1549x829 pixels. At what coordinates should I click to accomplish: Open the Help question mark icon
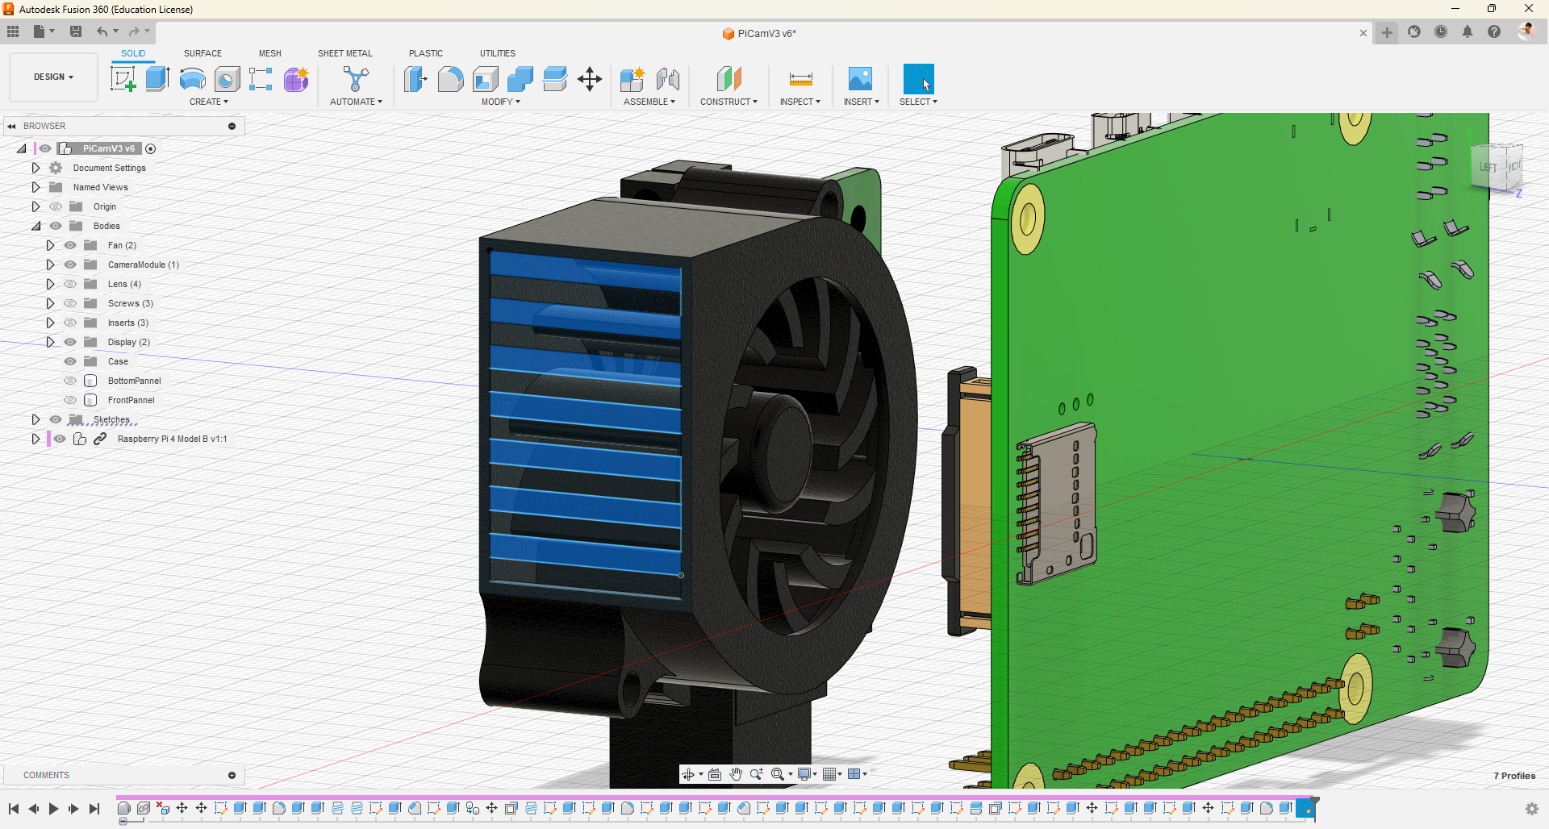[1494, 31]
